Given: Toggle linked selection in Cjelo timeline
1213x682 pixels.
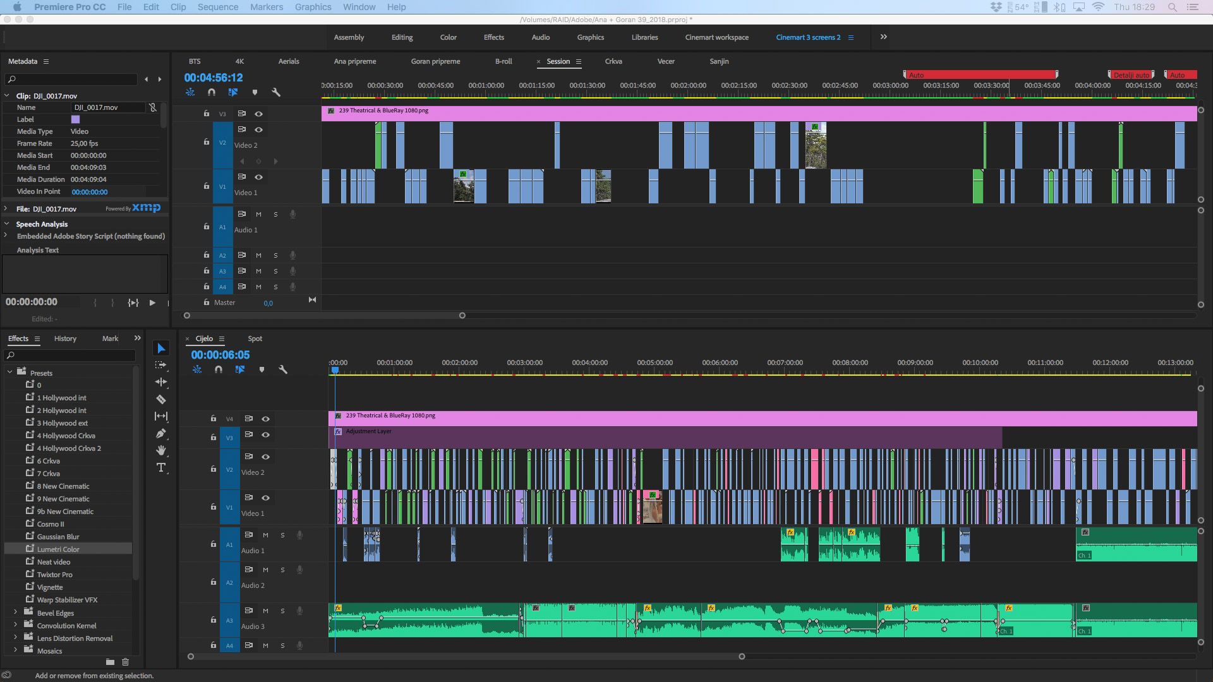Looking at the screenshot, I should [240, 369].
